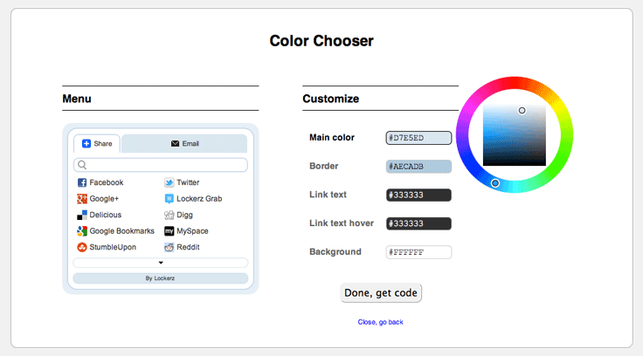Click the Facebook icon in the menu
The image size is (643, 356).
click(82, 182)
